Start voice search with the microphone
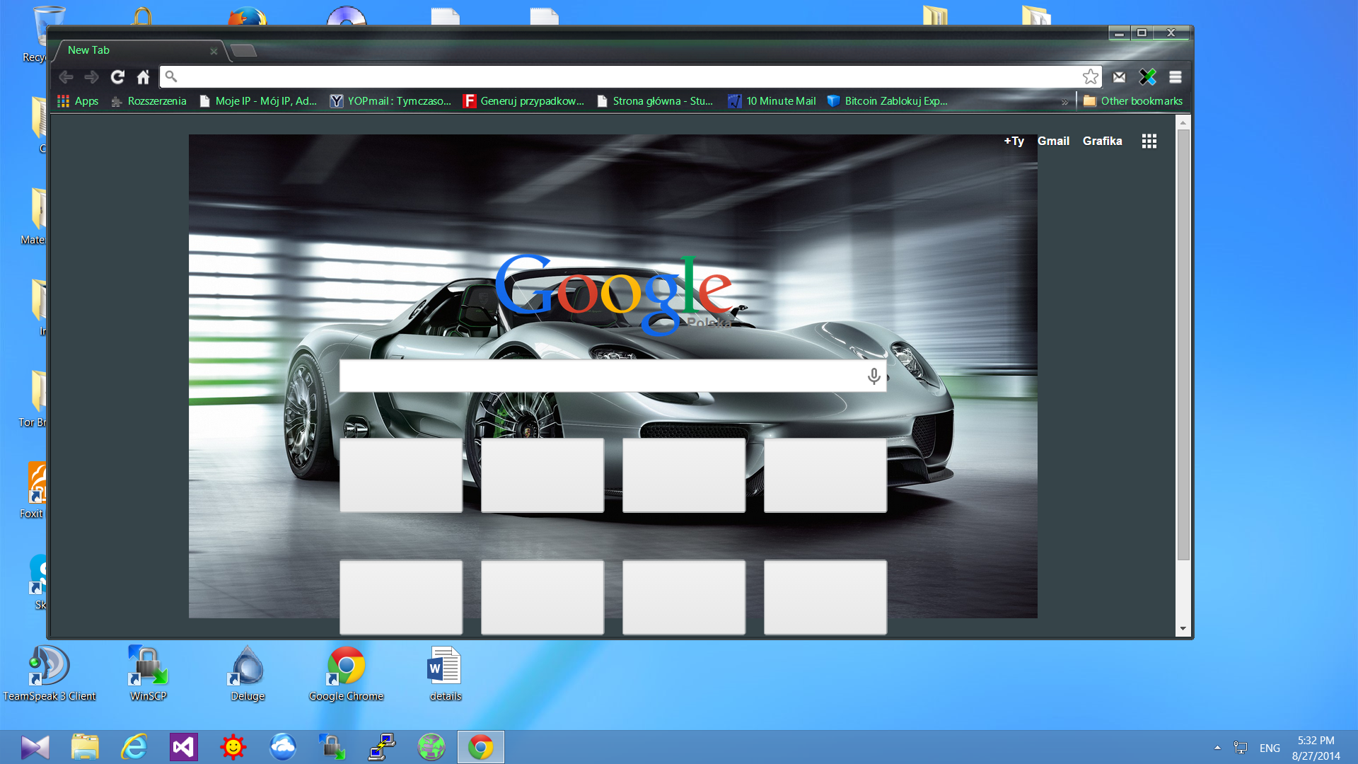Image resolution: width=1358 pixels, height=764 pixels. click(x=874, y=376)
